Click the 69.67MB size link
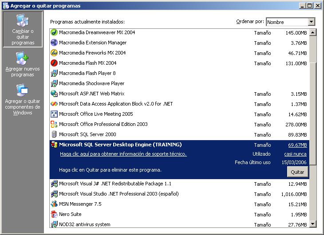This screenshot has width=324, height=235. [x=297, y=145]
